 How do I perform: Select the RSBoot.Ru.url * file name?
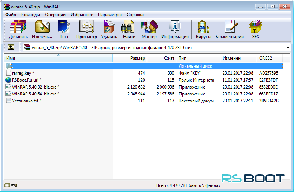coord(27,80)
